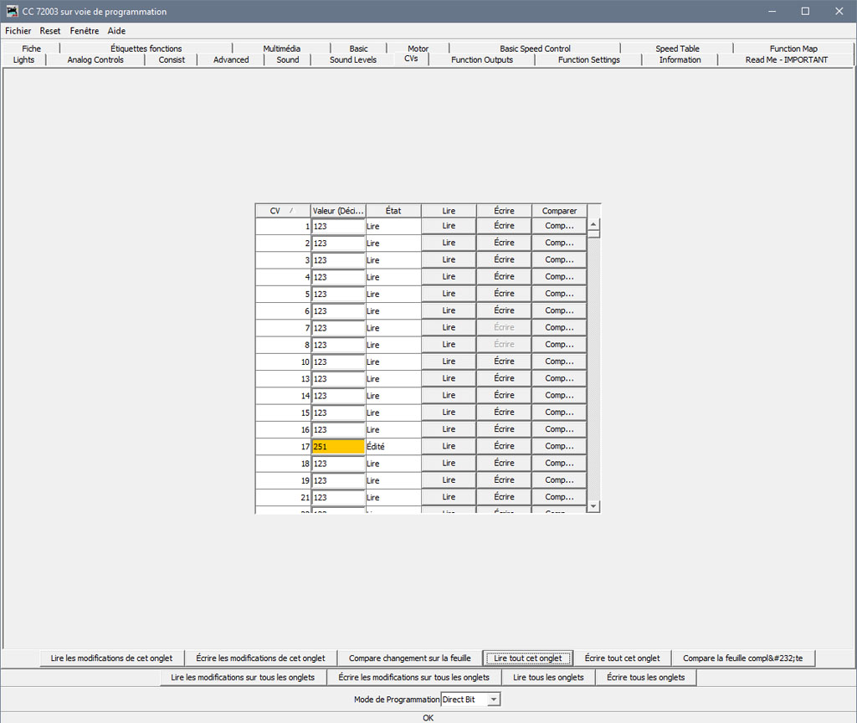Click Compare la feuille complète button
Viewport: 857px width, 723px height.
(x=743, y=658)
